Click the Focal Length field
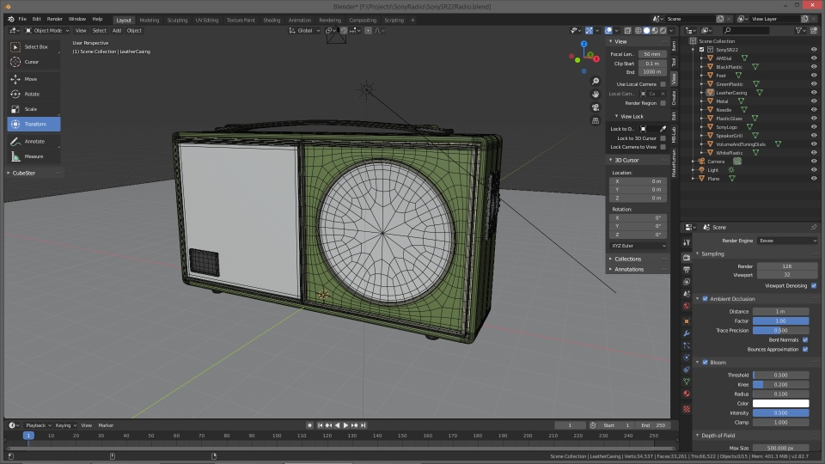This screenshot has width=825, height=464. (x=651, y=54)
